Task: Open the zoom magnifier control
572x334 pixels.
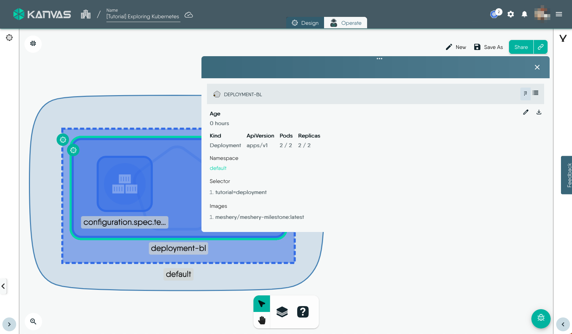Action: pos(33,322)
